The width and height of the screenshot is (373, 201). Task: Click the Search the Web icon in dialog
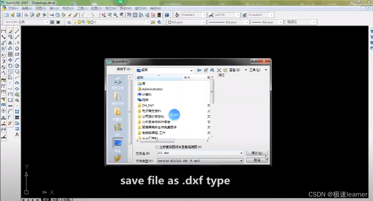coord(212,70)
